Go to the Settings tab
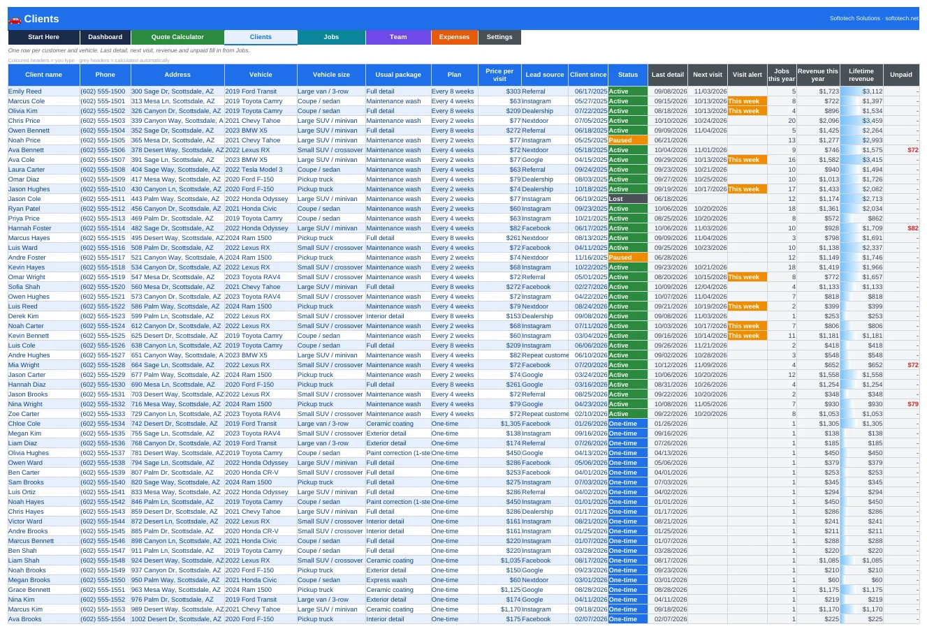The width and height of the screenshot is (927, 631). click(499, 37)
